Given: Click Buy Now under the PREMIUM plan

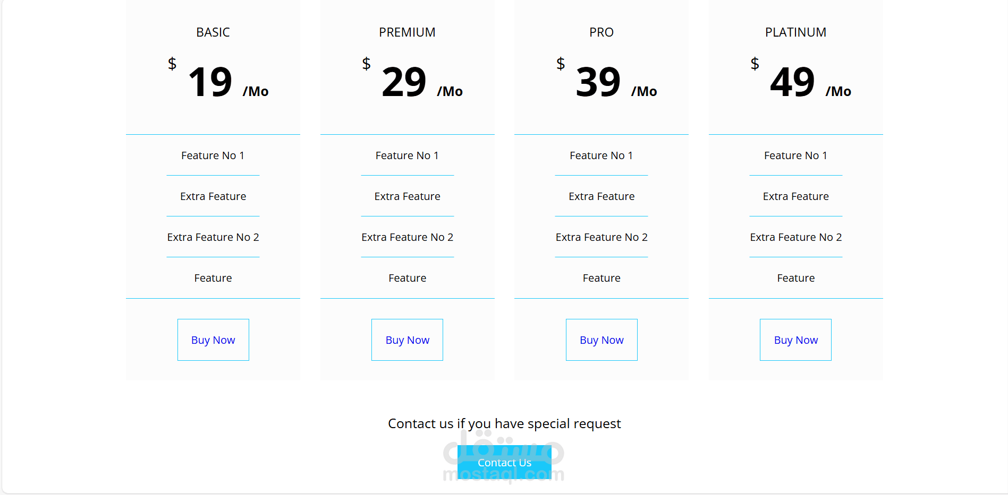Looking at the screenshot, I should pos(407,340).
